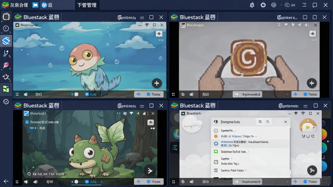Screen dimensions: 333x187
Task: Click the share icon in the bottom-left inner title bar
Action: 144,113
